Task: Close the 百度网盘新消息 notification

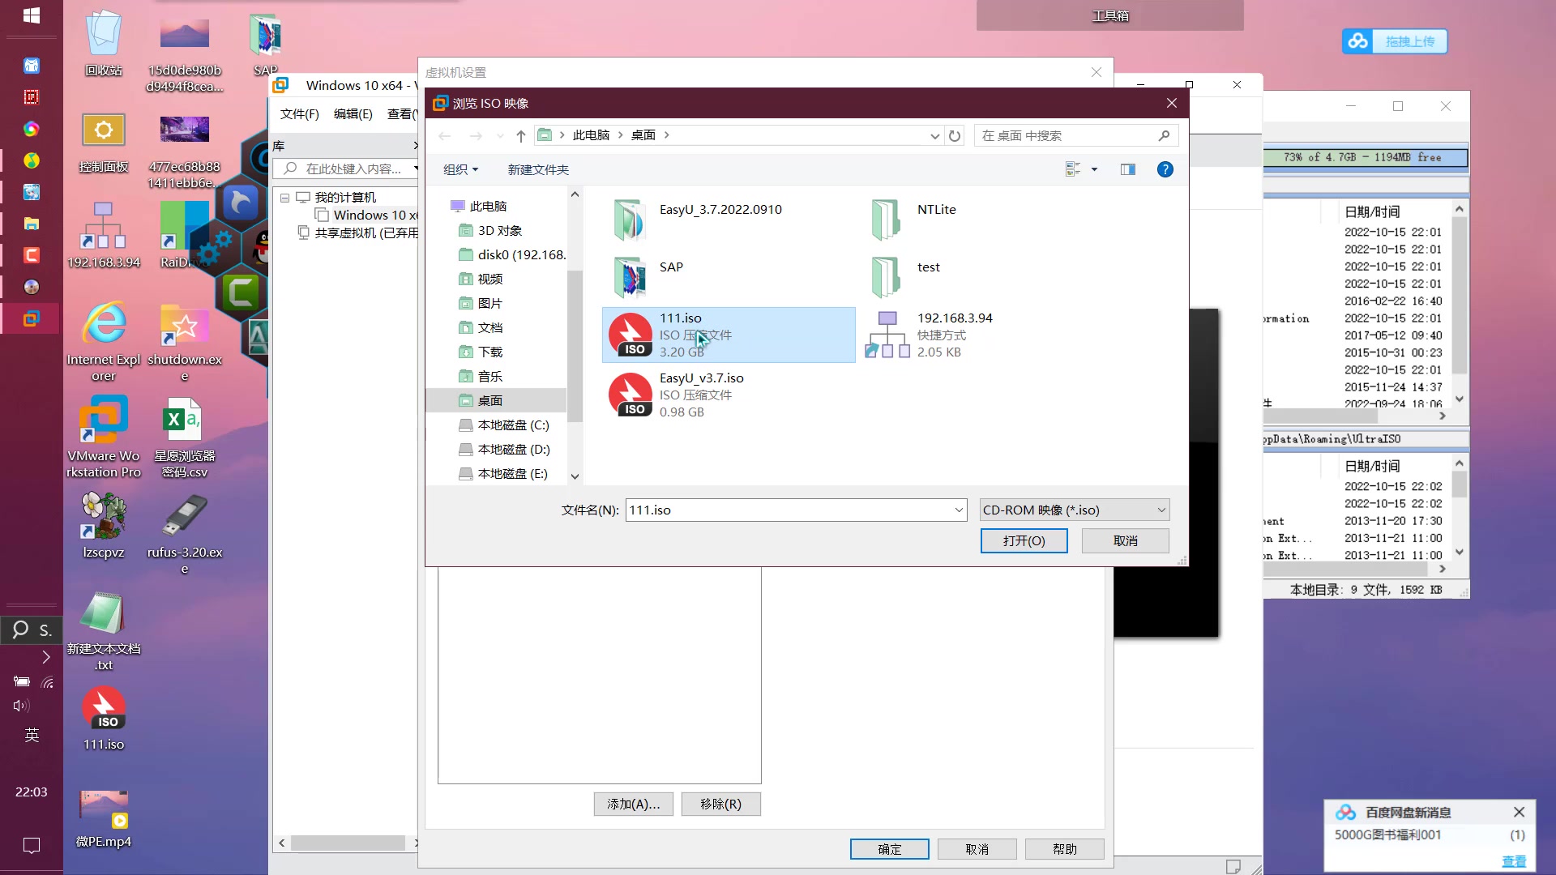Action: click(1519, 812)
